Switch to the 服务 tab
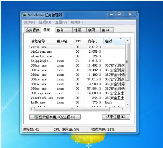The height and width of the screenshot is (148, 163). (x=64, y=30)
